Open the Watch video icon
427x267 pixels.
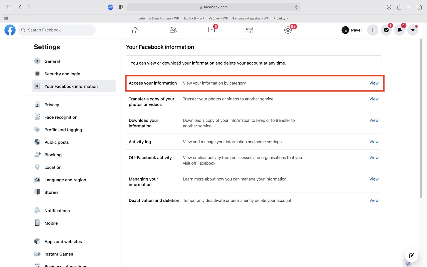tap(212, 30)
